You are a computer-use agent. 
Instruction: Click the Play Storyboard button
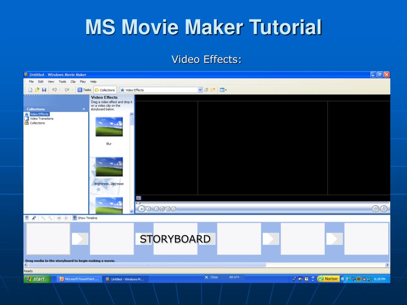point(66,218)
